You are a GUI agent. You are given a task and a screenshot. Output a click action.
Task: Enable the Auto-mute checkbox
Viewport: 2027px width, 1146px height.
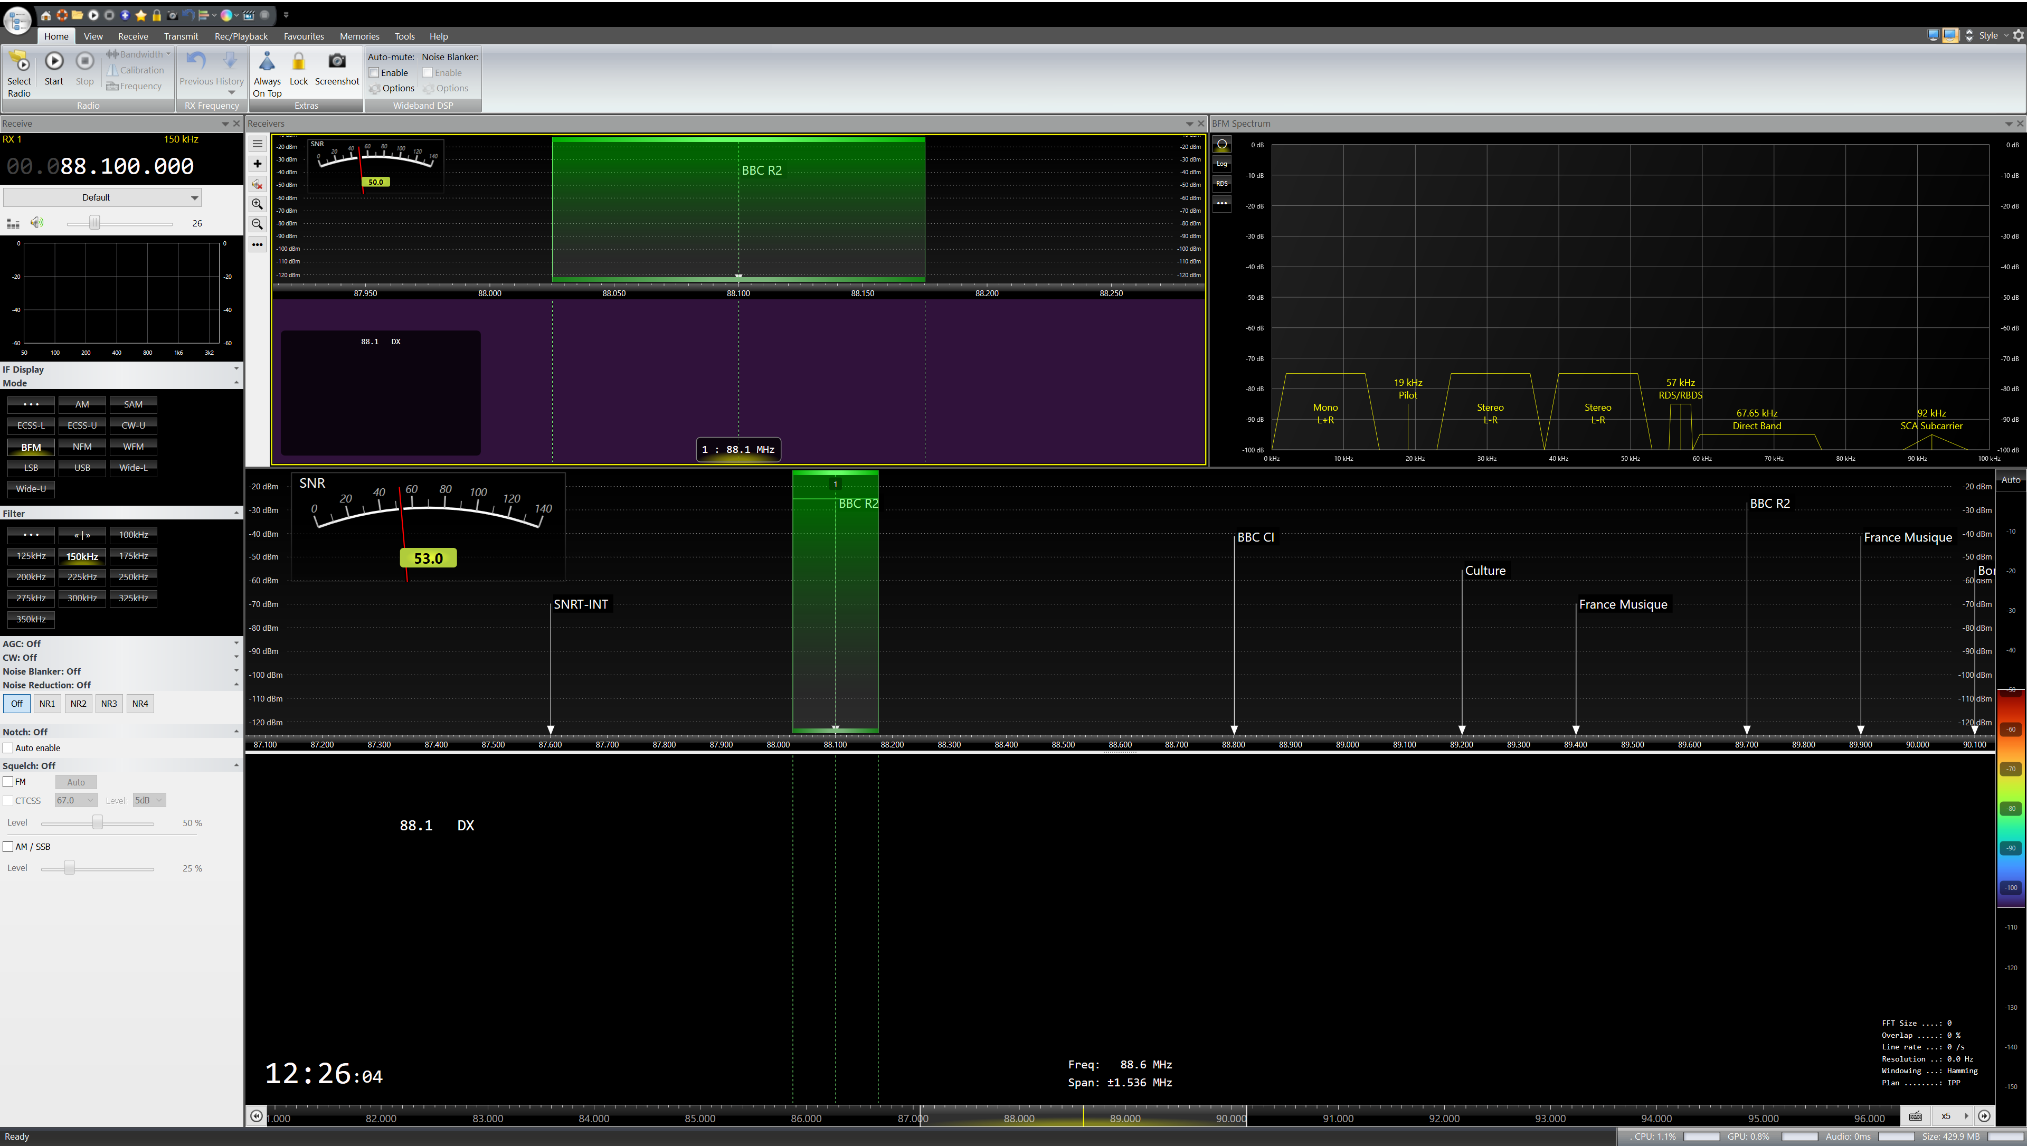tap(375, 72)
